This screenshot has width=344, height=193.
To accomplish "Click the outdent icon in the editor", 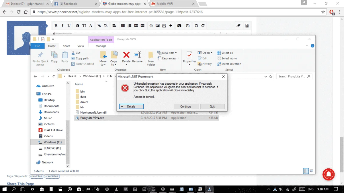I will [x=136, y=25].
